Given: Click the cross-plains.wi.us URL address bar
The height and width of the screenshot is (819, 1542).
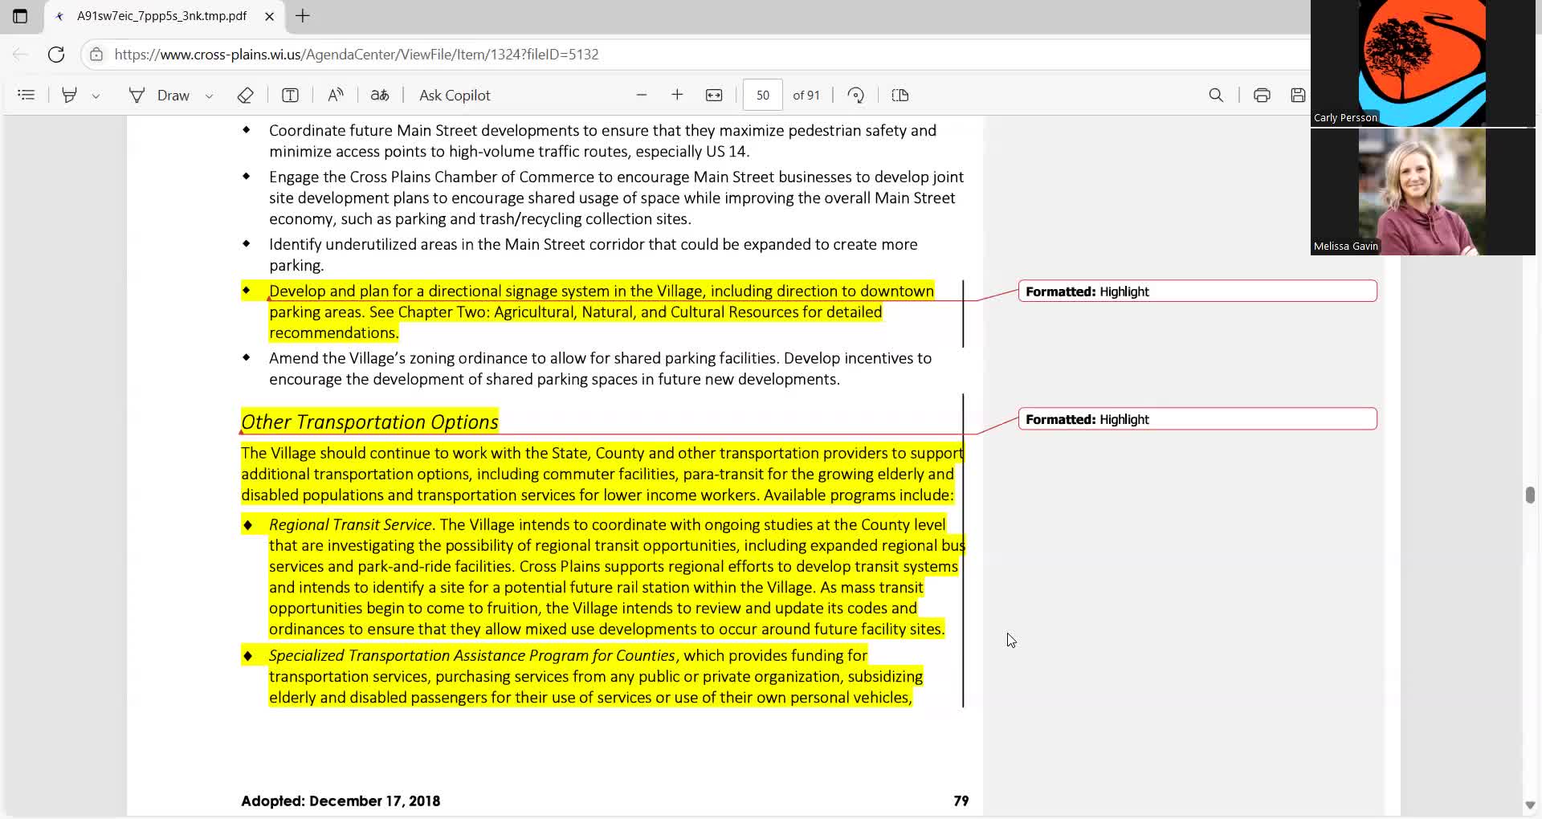Looking at the screenshot, I should point(357,55).
